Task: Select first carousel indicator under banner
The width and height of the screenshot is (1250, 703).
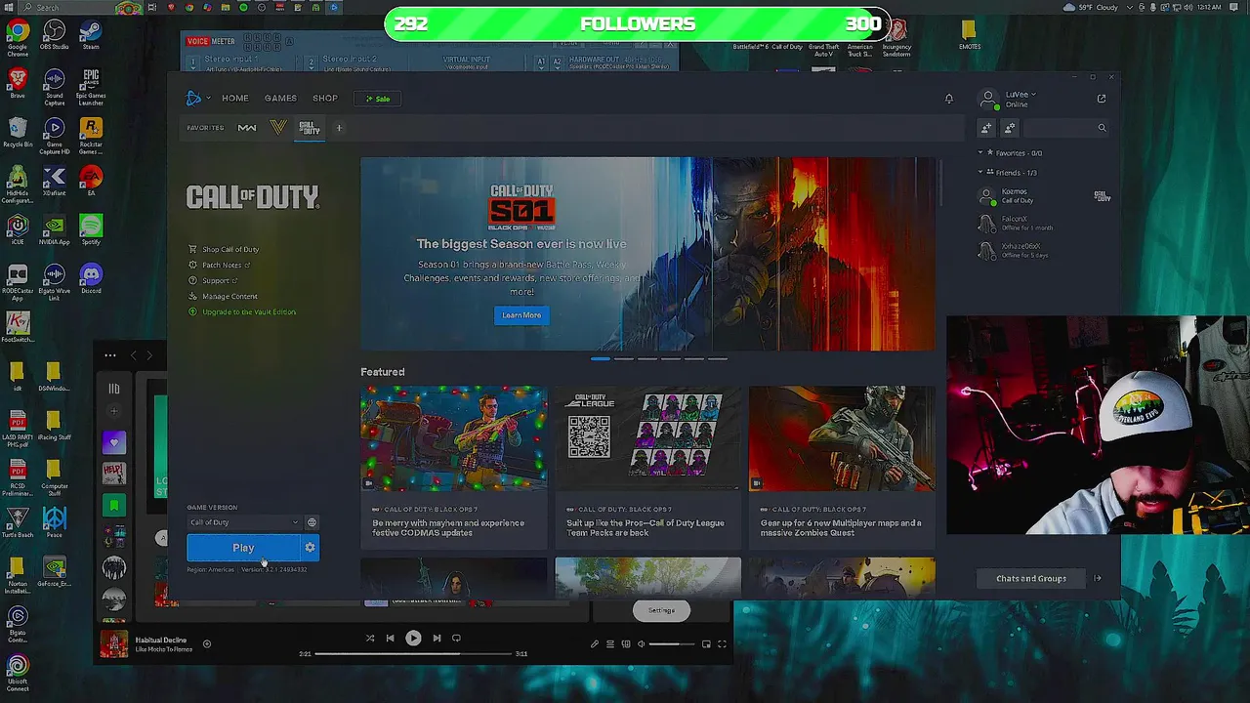Action: (600, 359)
